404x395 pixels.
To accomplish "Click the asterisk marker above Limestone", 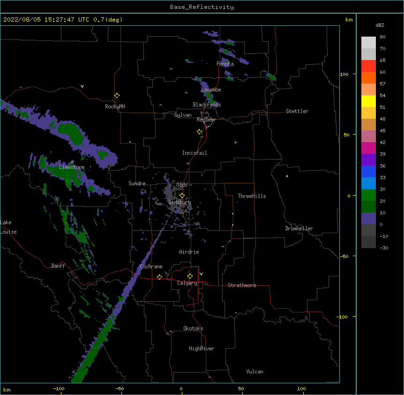I will click(x=72, y=162).
